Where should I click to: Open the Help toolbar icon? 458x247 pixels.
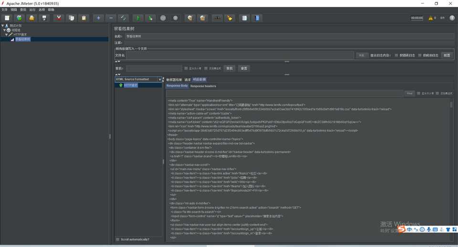pos(257,18)
